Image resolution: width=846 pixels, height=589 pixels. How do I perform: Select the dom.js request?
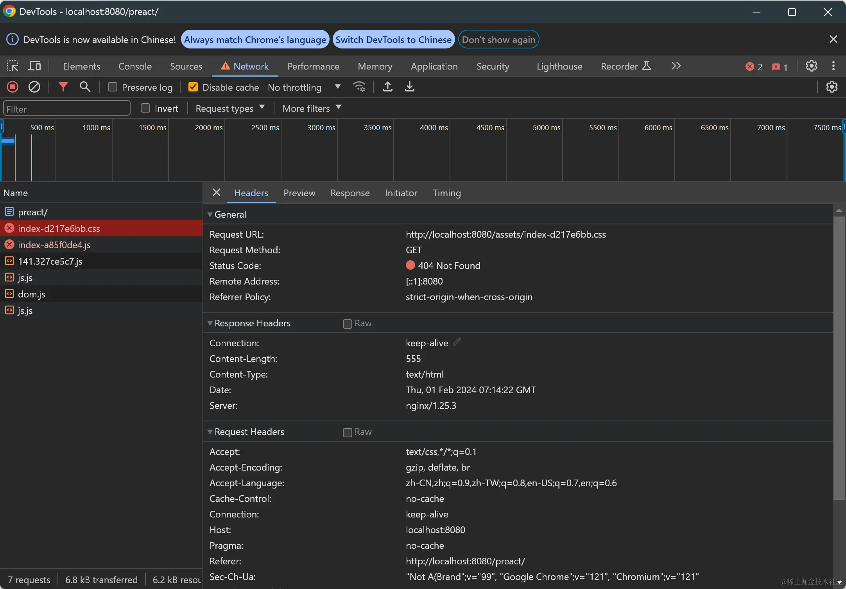point(101,294)
